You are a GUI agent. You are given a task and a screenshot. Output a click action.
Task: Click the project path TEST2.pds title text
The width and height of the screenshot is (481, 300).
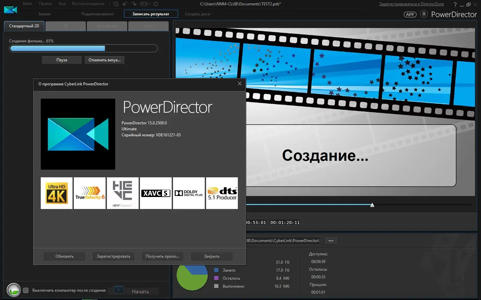(240, 4)
